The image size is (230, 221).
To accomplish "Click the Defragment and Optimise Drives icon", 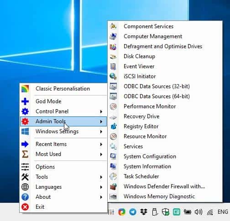I will pos(113,46).
